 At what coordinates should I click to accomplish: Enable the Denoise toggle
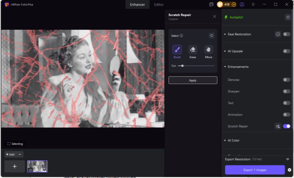click(287, 80)
